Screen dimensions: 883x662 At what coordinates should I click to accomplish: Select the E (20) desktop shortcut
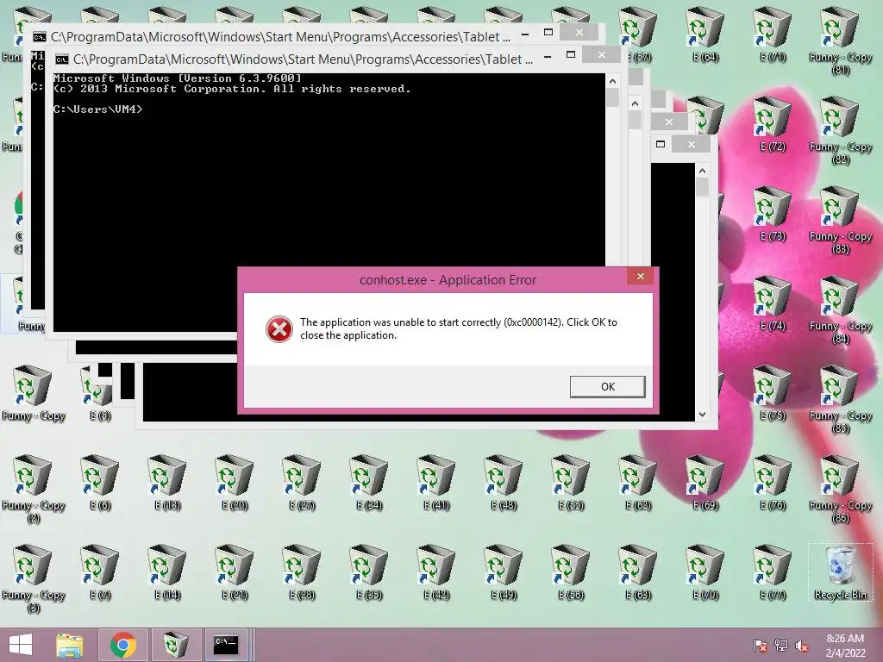coord(235,483)
